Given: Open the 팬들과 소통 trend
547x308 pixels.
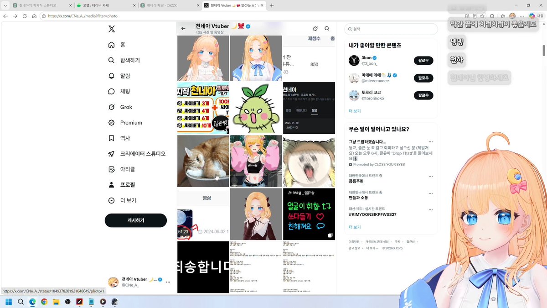Looking at the screenshot, I should 359,198.
